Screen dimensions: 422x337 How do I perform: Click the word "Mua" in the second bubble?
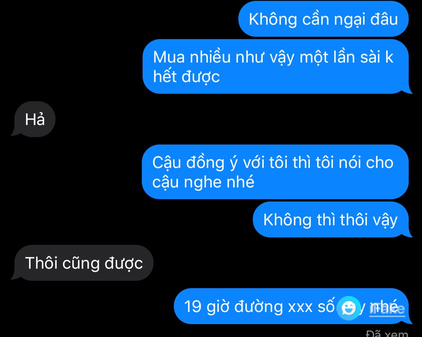click(x=169, y=57)
